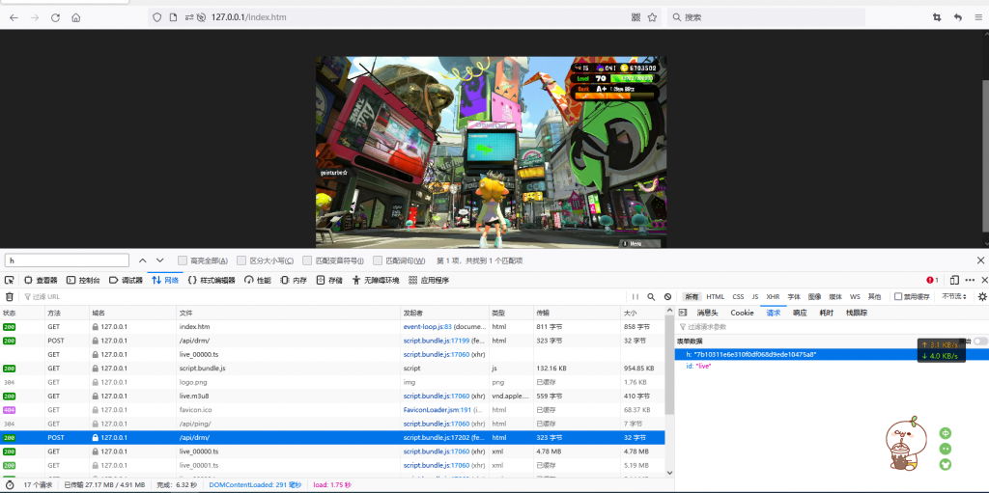Viewport: 989px width, 493px height.
Task: Open request blocking panel icon
Action: tap(667, 297)
